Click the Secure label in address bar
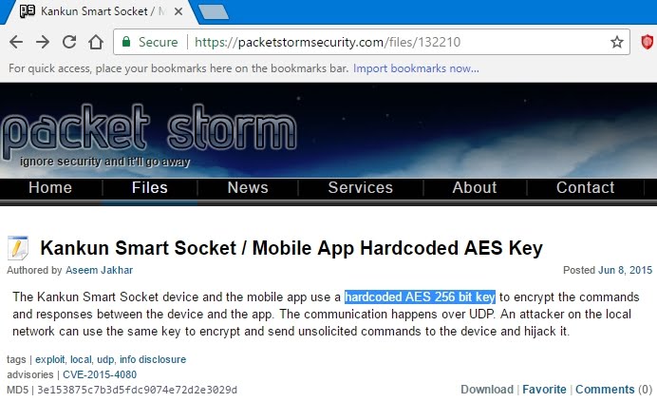Screen dimensions: 657x402 pos(158,42)
